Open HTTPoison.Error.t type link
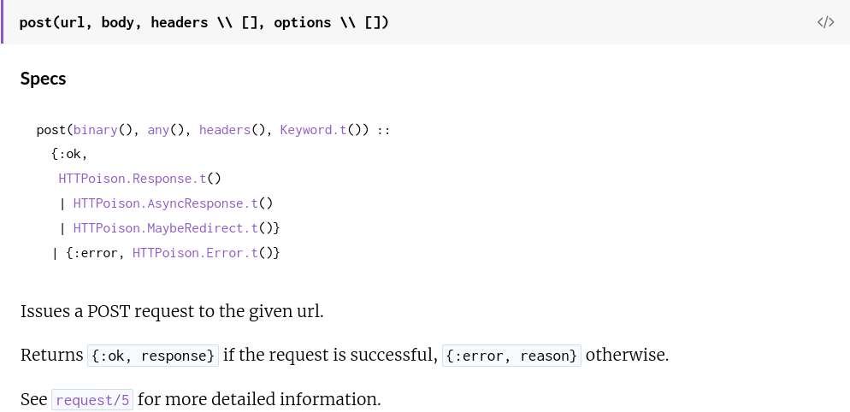This screenshot has height=412, width=850. click(195, 253)
